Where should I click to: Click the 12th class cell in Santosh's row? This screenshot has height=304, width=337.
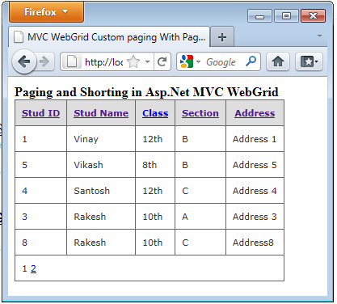click(155, 191)
